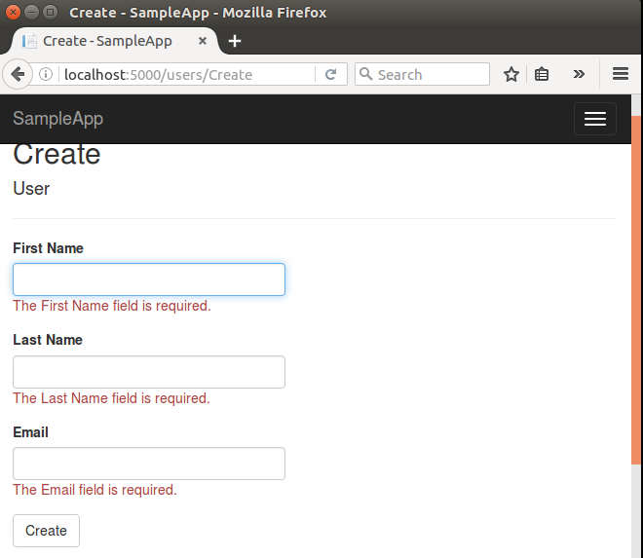Show your bookmarks list
643x558 pixels.
542,75
